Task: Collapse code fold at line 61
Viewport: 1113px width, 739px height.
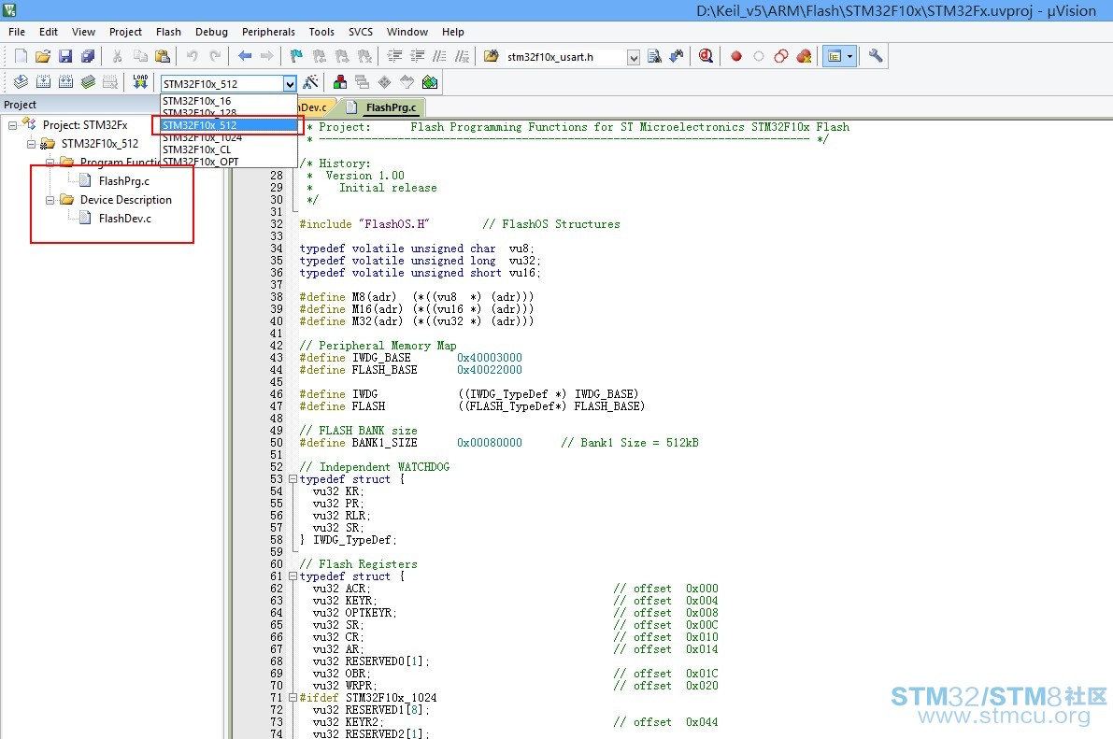Action: click(293, 576)
